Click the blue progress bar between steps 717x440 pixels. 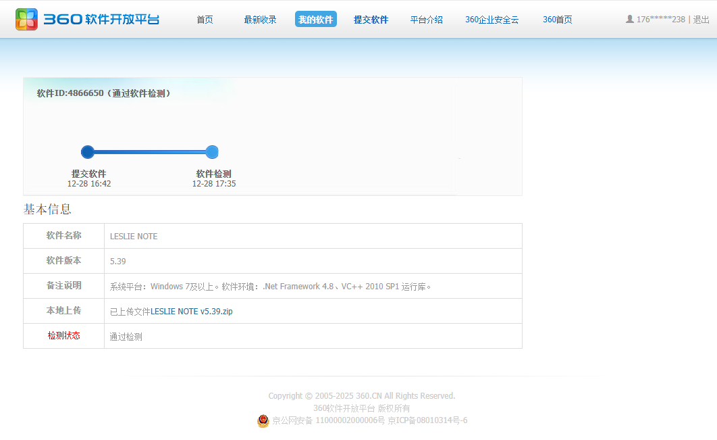pyautogui.click(x=150, y=152)
